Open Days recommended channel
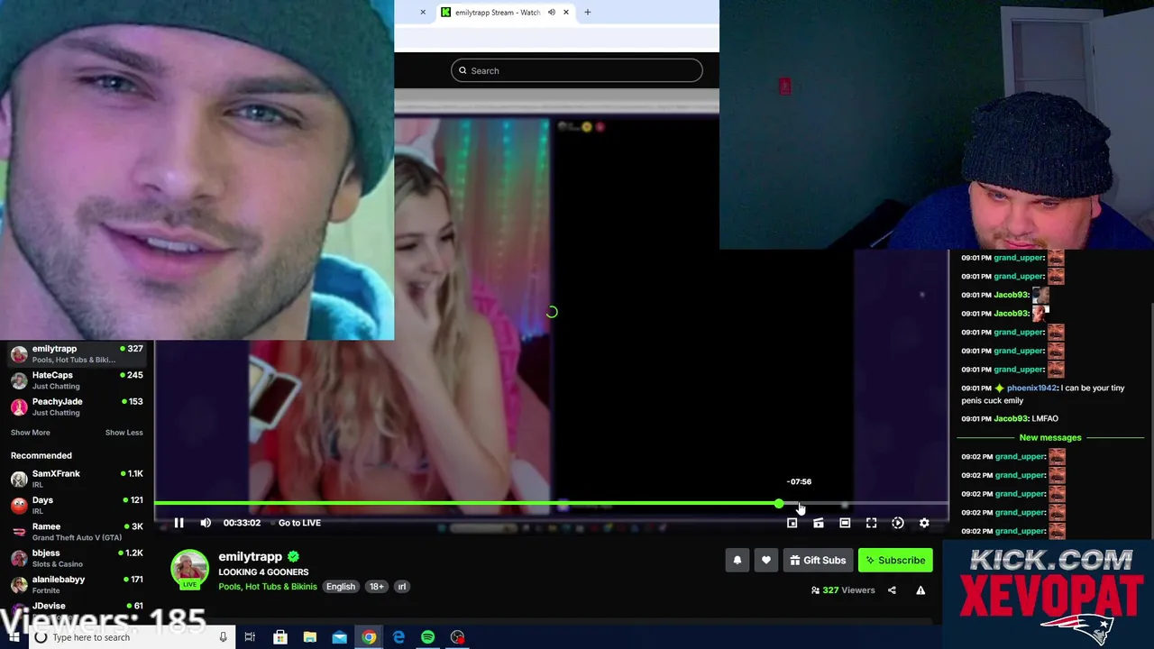Screen dimensions: 1154x649 coord(77,505)
